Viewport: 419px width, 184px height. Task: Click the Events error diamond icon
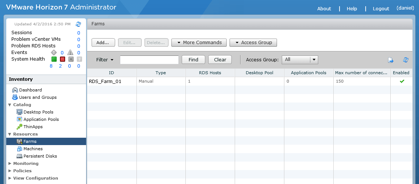(54, 53)
